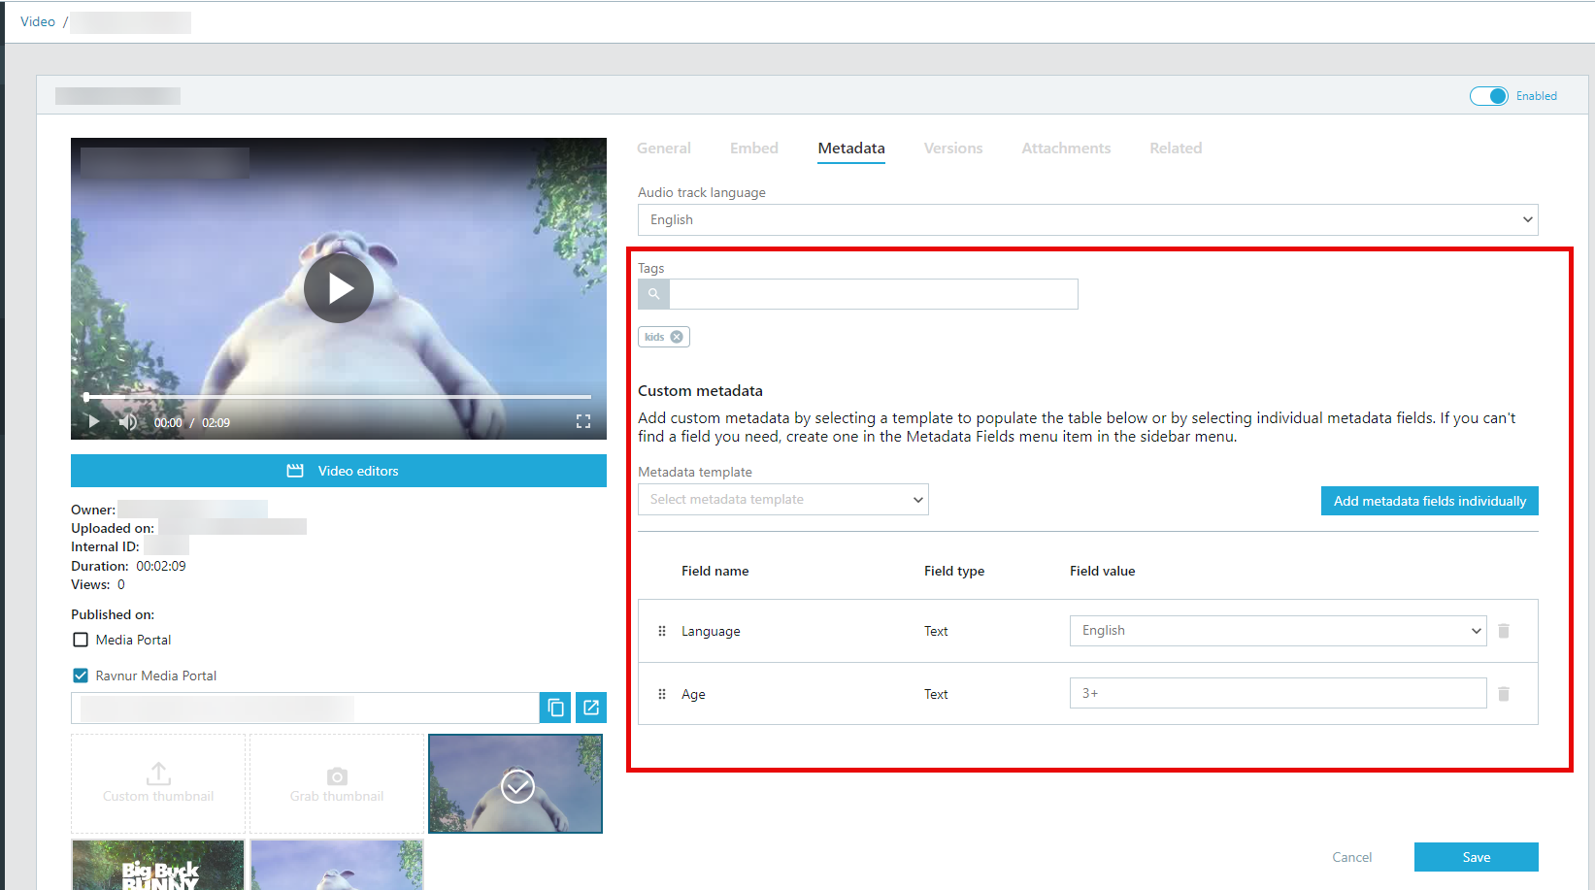1595x890 pixels.
Task: Click the Grab thumbnail camera tile
Action: tap(337, 783)
